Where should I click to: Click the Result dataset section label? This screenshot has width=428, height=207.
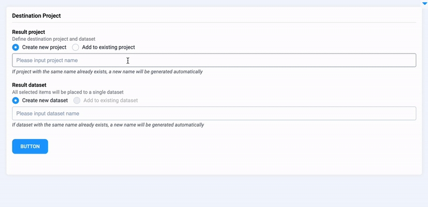point(29,85)
